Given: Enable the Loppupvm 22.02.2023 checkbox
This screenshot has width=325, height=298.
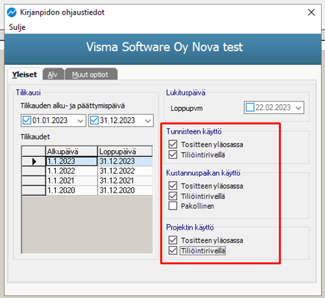Looking at the screenshot, I should click(x=250, y=107).
